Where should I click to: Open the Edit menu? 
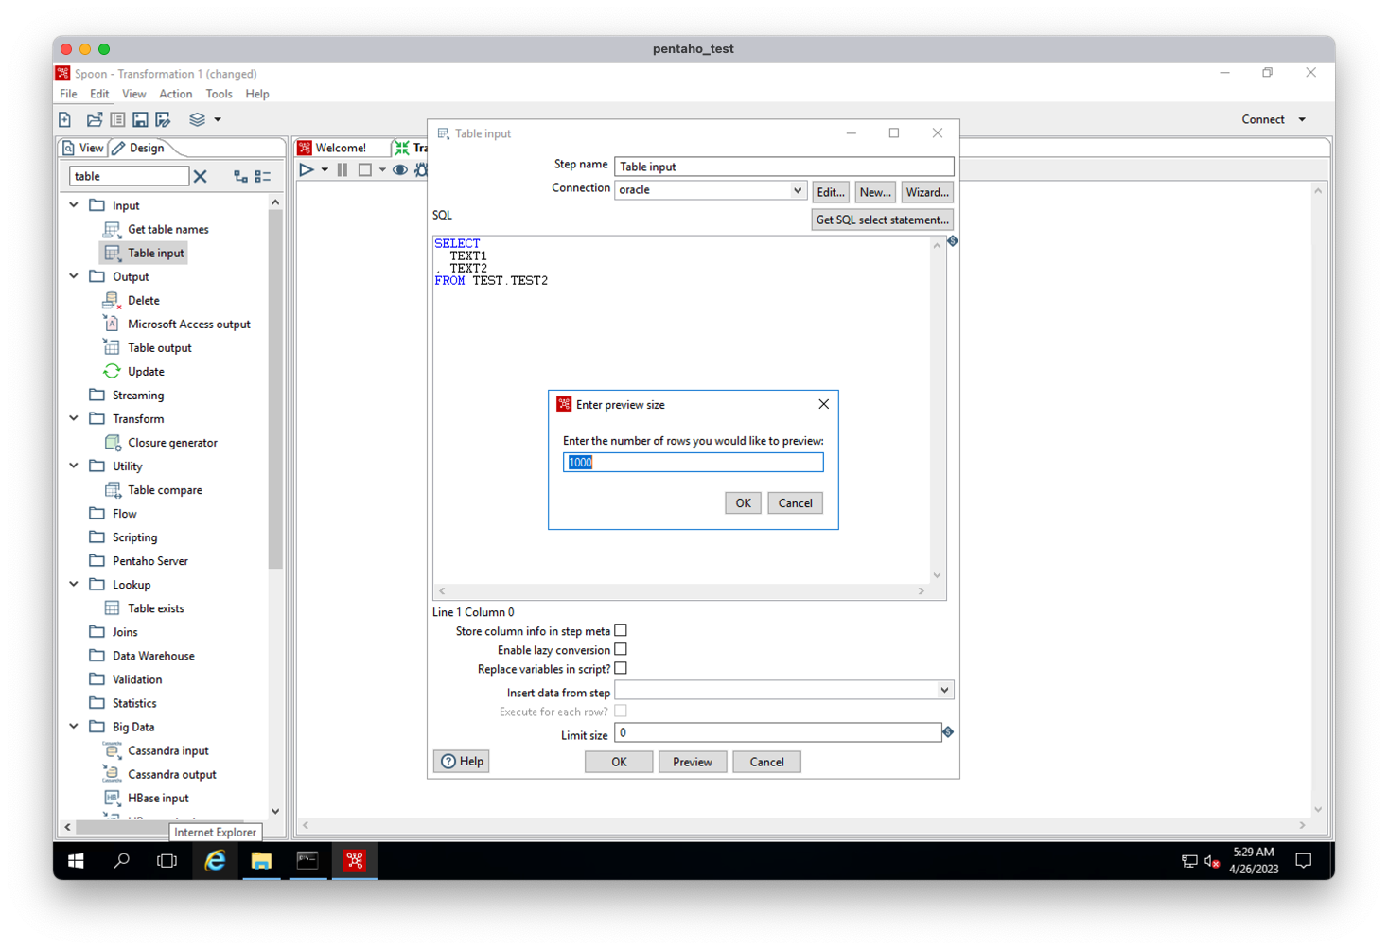pos(99,94)
